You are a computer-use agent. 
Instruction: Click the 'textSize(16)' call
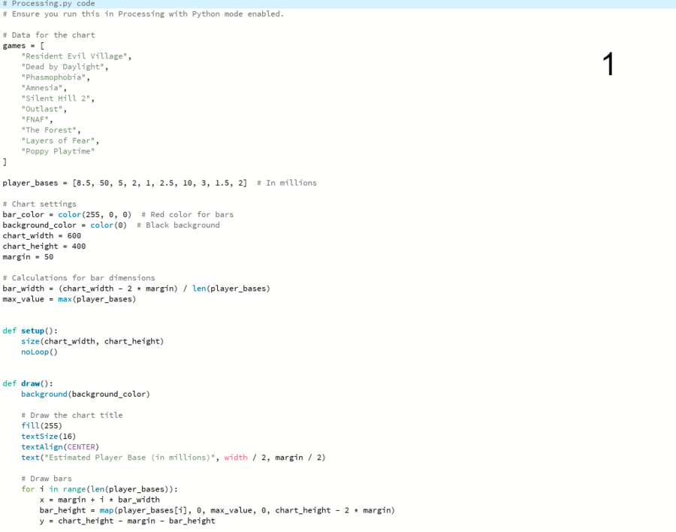49,437
